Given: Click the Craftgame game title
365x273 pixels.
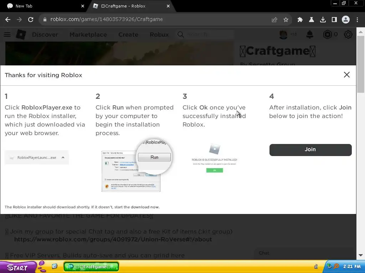Looking at the screenshot, I should click(x=277, y=51).
